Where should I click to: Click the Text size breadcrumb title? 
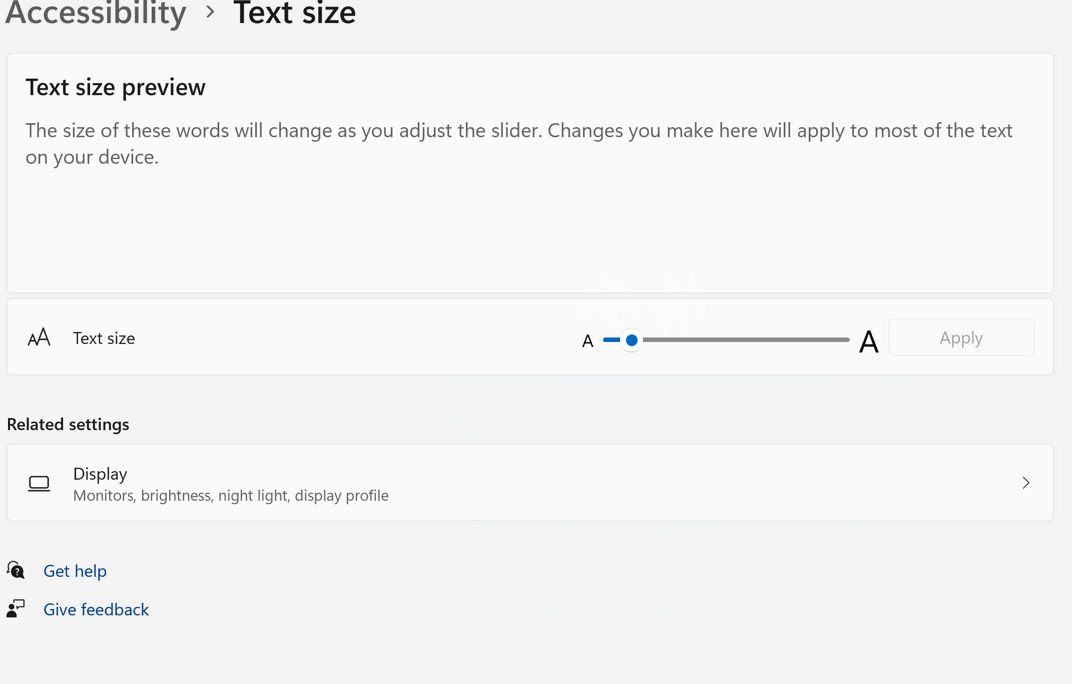(x=294, y=12)
